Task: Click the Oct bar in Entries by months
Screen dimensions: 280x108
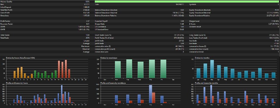Action: coord(260,73)
